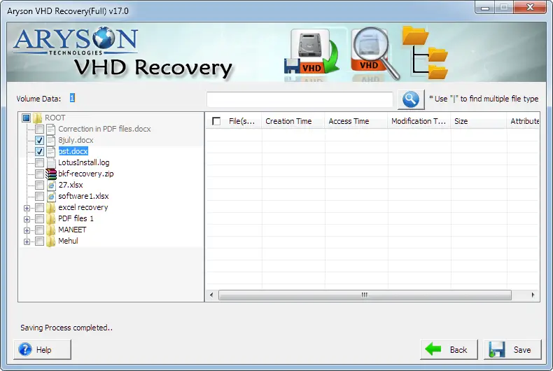
Task: Click the ROOT folder icon
Action: coord(37,118)
